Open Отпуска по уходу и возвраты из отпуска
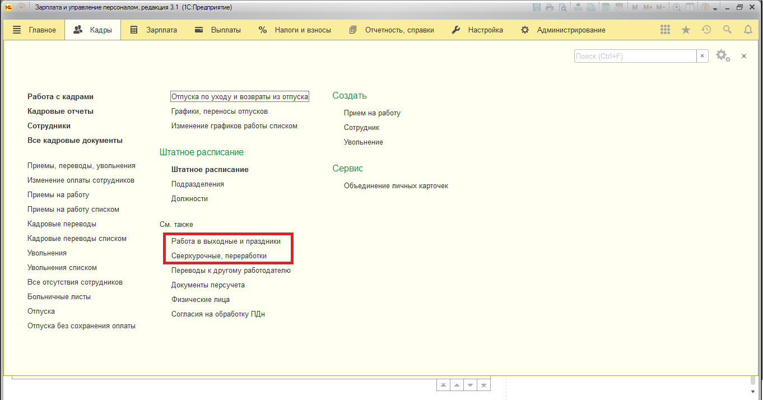The image size is (763, 400). click(240, 96)
